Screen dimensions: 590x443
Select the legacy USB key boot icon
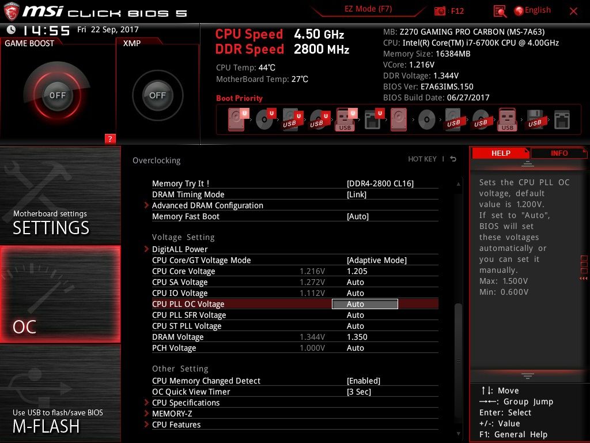(507, 119)
